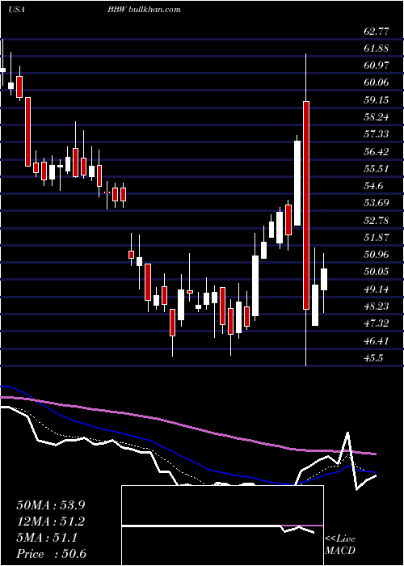Click the <<Live MACD label
404x566 pixels.
click(x=340, y=545)
